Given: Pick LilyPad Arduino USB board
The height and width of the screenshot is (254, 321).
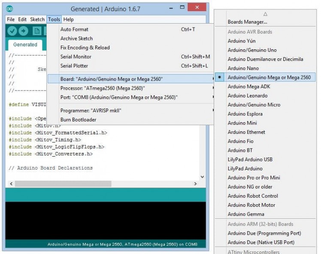Looking at the screenshot, I should (265, 160).
